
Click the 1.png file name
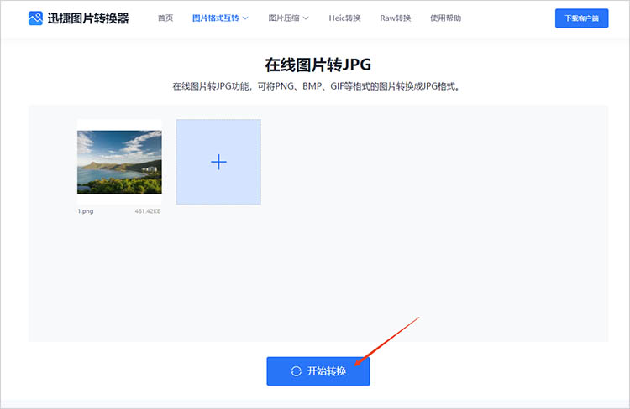tap(86, 211)
